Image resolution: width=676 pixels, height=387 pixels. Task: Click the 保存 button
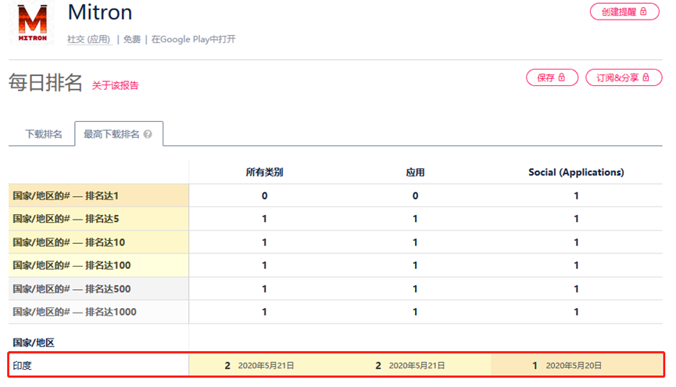(x=552, y=77)
